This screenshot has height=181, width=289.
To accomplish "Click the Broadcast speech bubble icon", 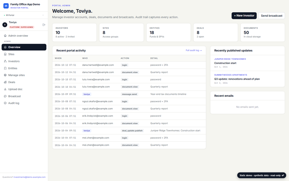I will tap(5, 96).
